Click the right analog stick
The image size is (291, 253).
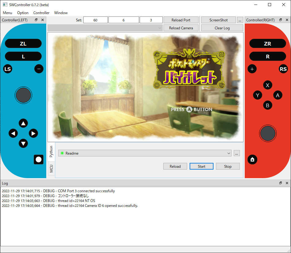(268, 133)
